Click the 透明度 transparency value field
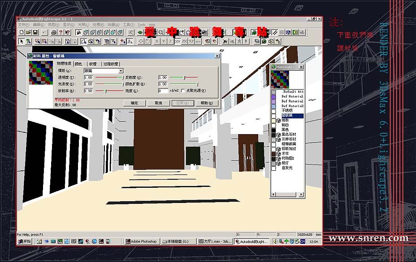The height and width of the screenshot is (262, 416). coord(88,77)
